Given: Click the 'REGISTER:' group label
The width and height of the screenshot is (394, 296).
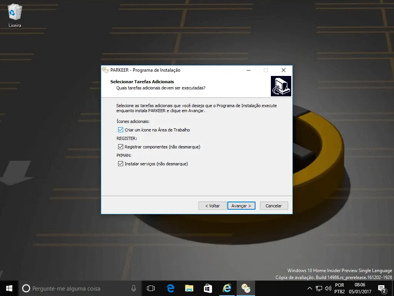Looking at the screenshot, I should (127, 138).
